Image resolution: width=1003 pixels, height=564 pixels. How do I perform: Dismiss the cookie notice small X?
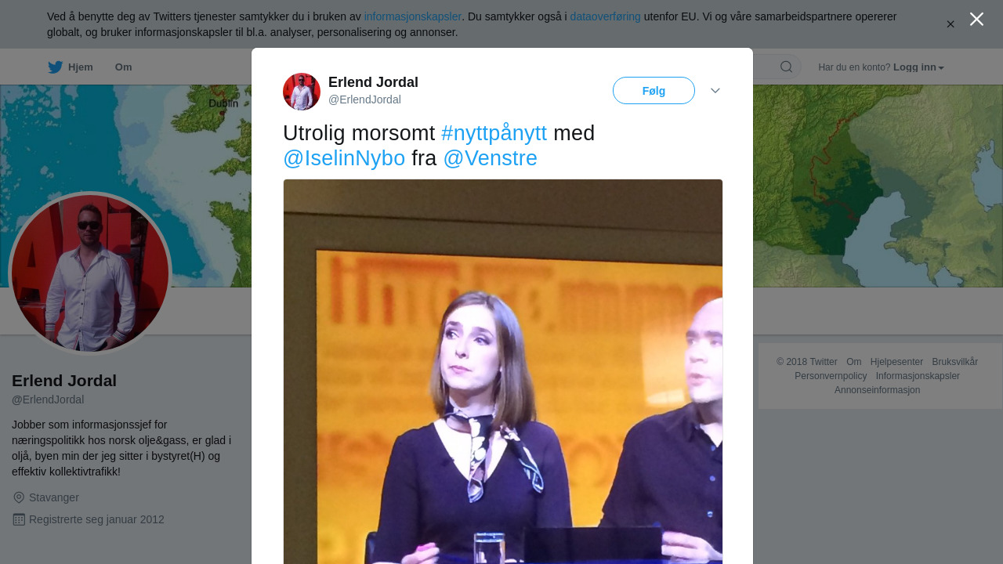(x=950, y=24)
